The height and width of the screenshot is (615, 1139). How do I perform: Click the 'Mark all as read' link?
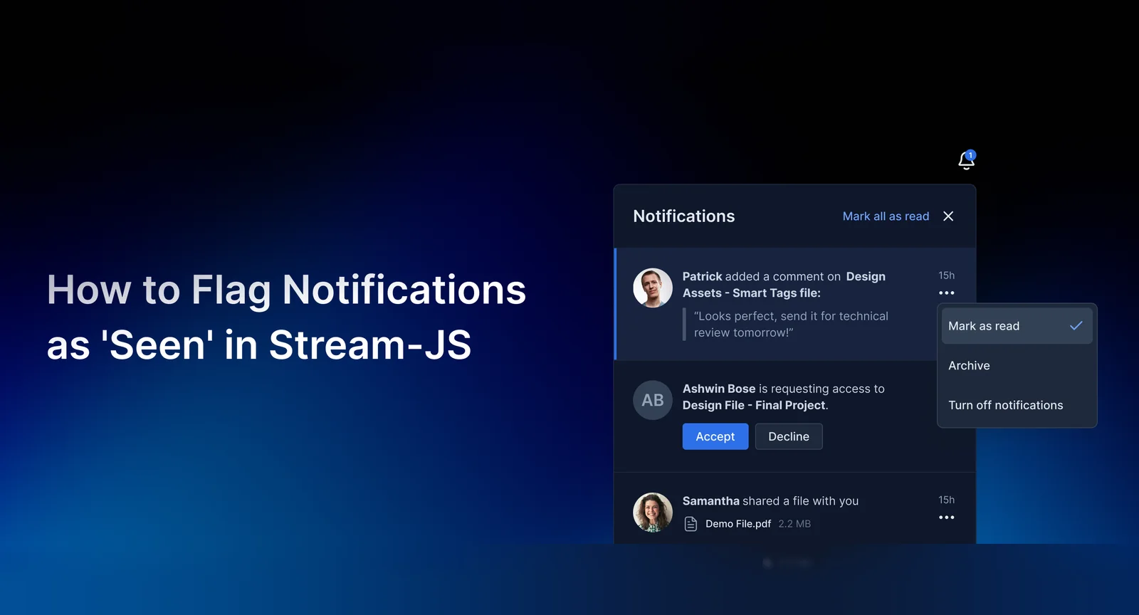pyautogui.click(x=886, y=216)
